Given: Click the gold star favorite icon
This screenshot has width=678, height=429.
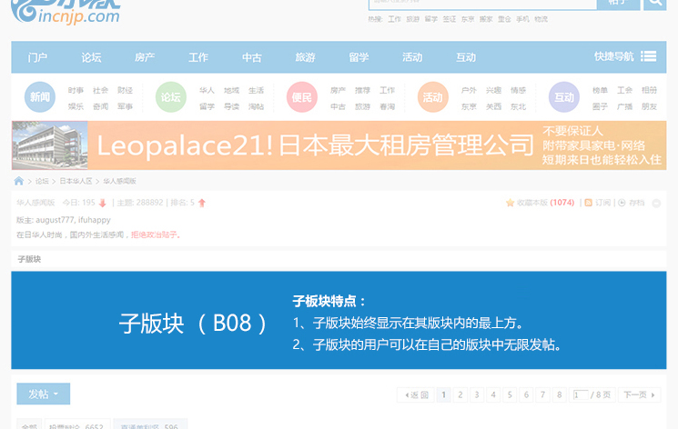Looking at the screenshot, I should click(x=510, y=203).
